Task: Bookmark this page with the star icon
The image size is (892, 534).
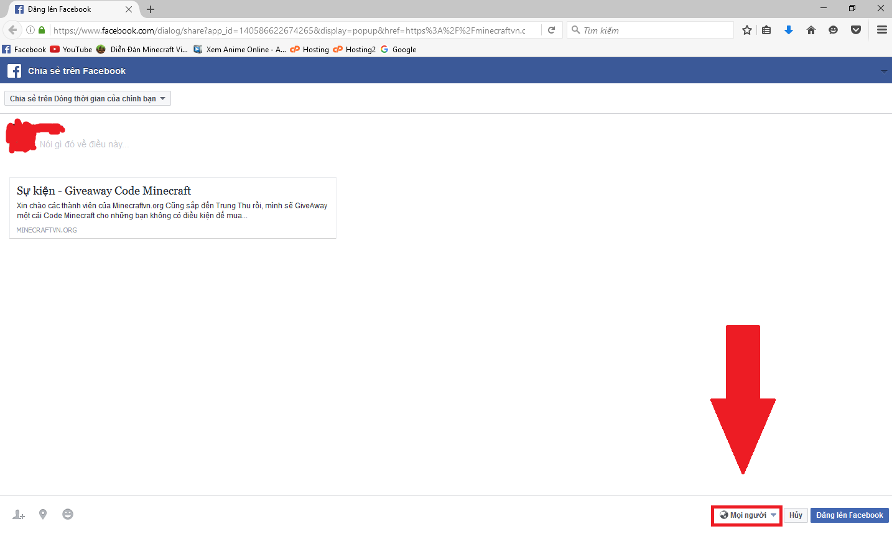Action: click(x=747, y=30)
